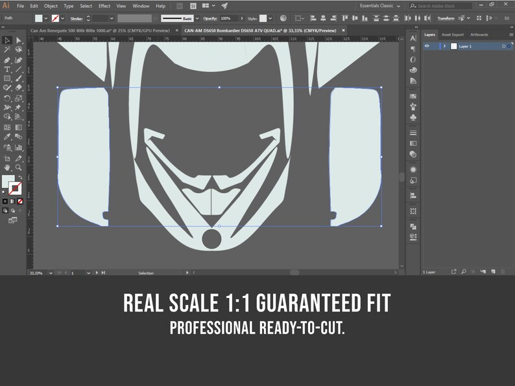Open the Layers panel menu
515x386 pixels.
(511, 35)
